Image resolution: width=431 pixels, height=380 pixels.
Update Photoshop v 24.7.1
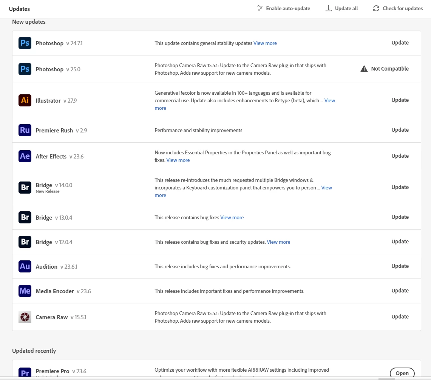pos(400,43)
